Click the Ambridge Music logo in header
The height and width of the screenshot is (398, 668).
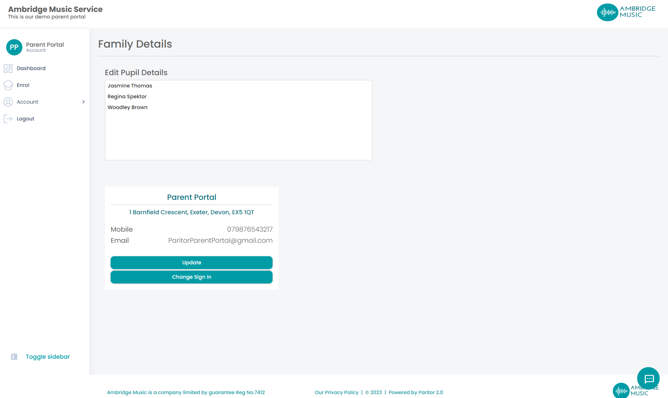(626, 12)
